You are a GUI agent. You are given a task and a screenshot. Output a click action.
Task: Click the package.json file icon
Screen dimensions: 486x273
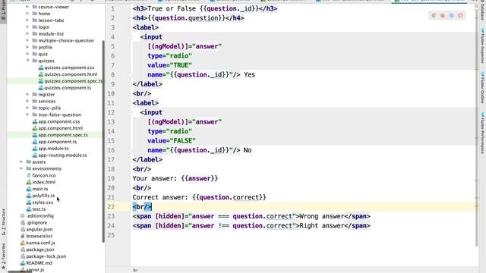(23, 249)
